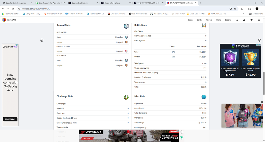
Task: Switch to Open orders igitems tab
Action: click(83, 3)
